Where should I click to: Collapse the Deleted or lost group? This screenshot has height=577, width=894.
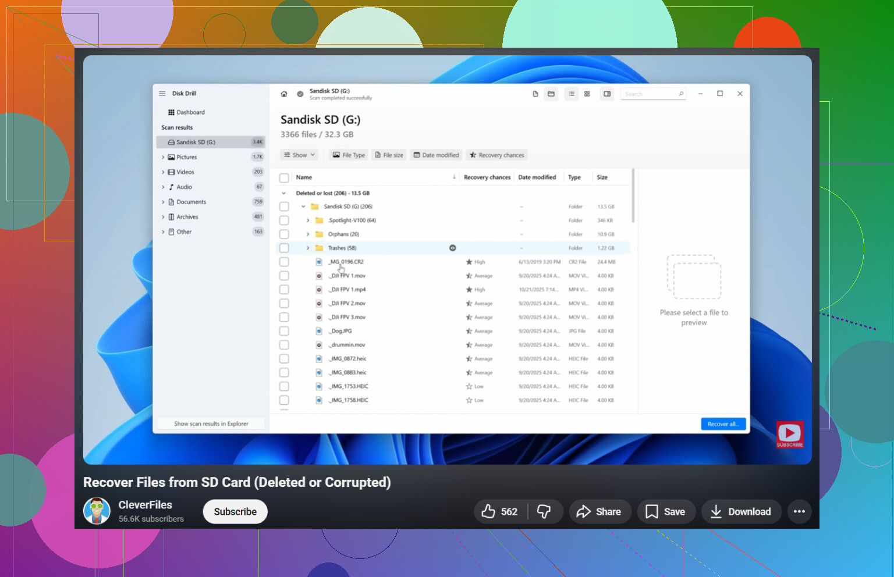[284, 193]
